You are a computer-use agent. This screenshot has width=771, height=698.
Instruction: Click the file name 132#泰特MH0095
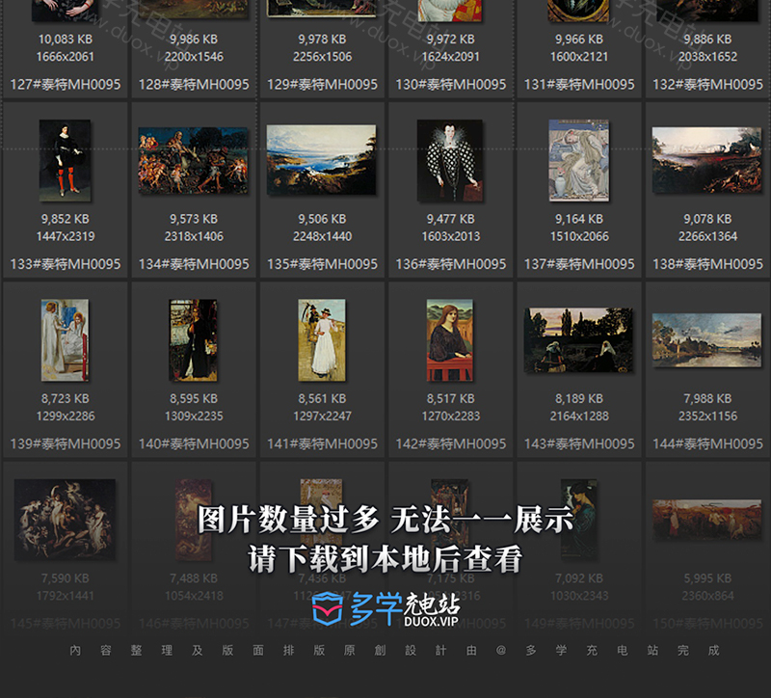coord(707,85)
